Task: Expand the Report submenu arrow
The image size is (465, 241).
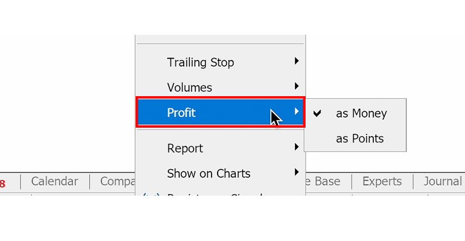Action: [x=297, y=147]
